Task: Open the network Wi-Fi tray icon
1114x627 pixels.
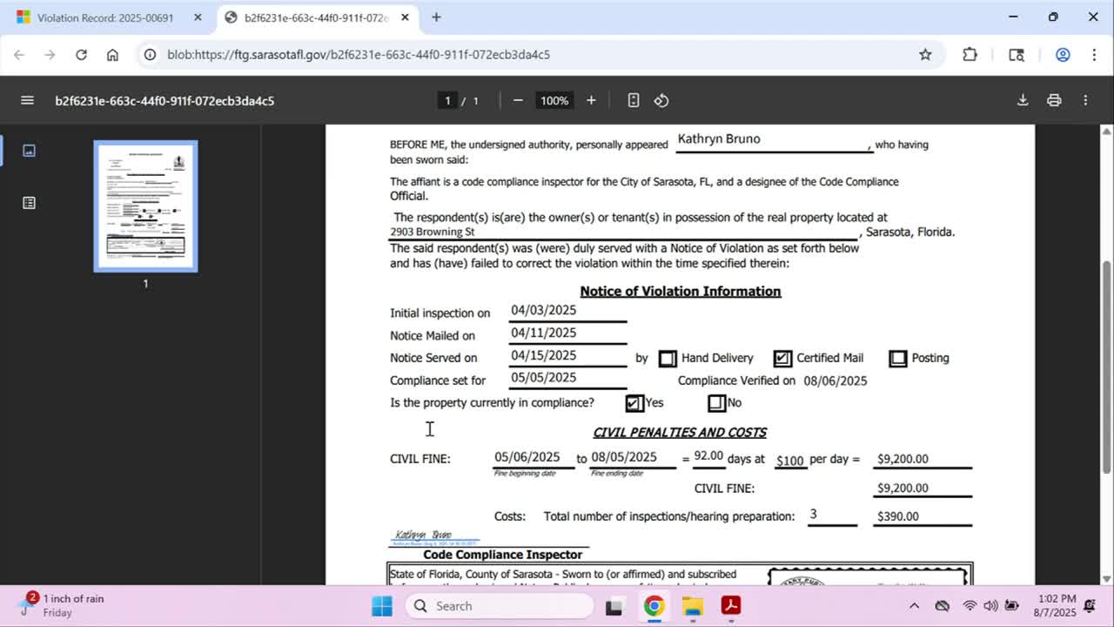Action: point(969,606)
